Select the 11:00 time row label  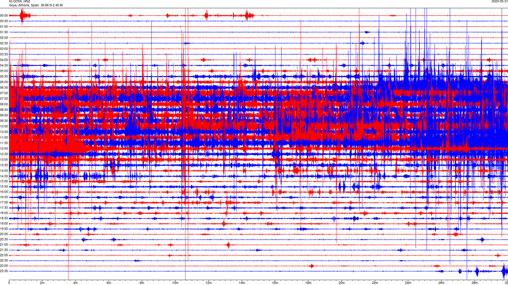(4, 137)
